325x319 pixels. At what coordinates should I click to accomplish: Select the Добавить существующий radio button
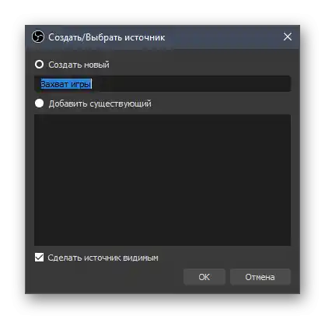tap(39, 103)
